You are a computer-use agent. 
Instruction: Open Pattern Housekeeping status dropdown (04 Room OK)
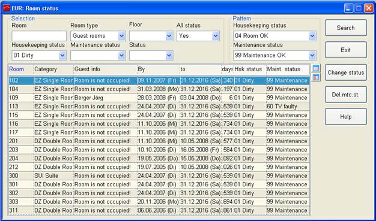312,36
